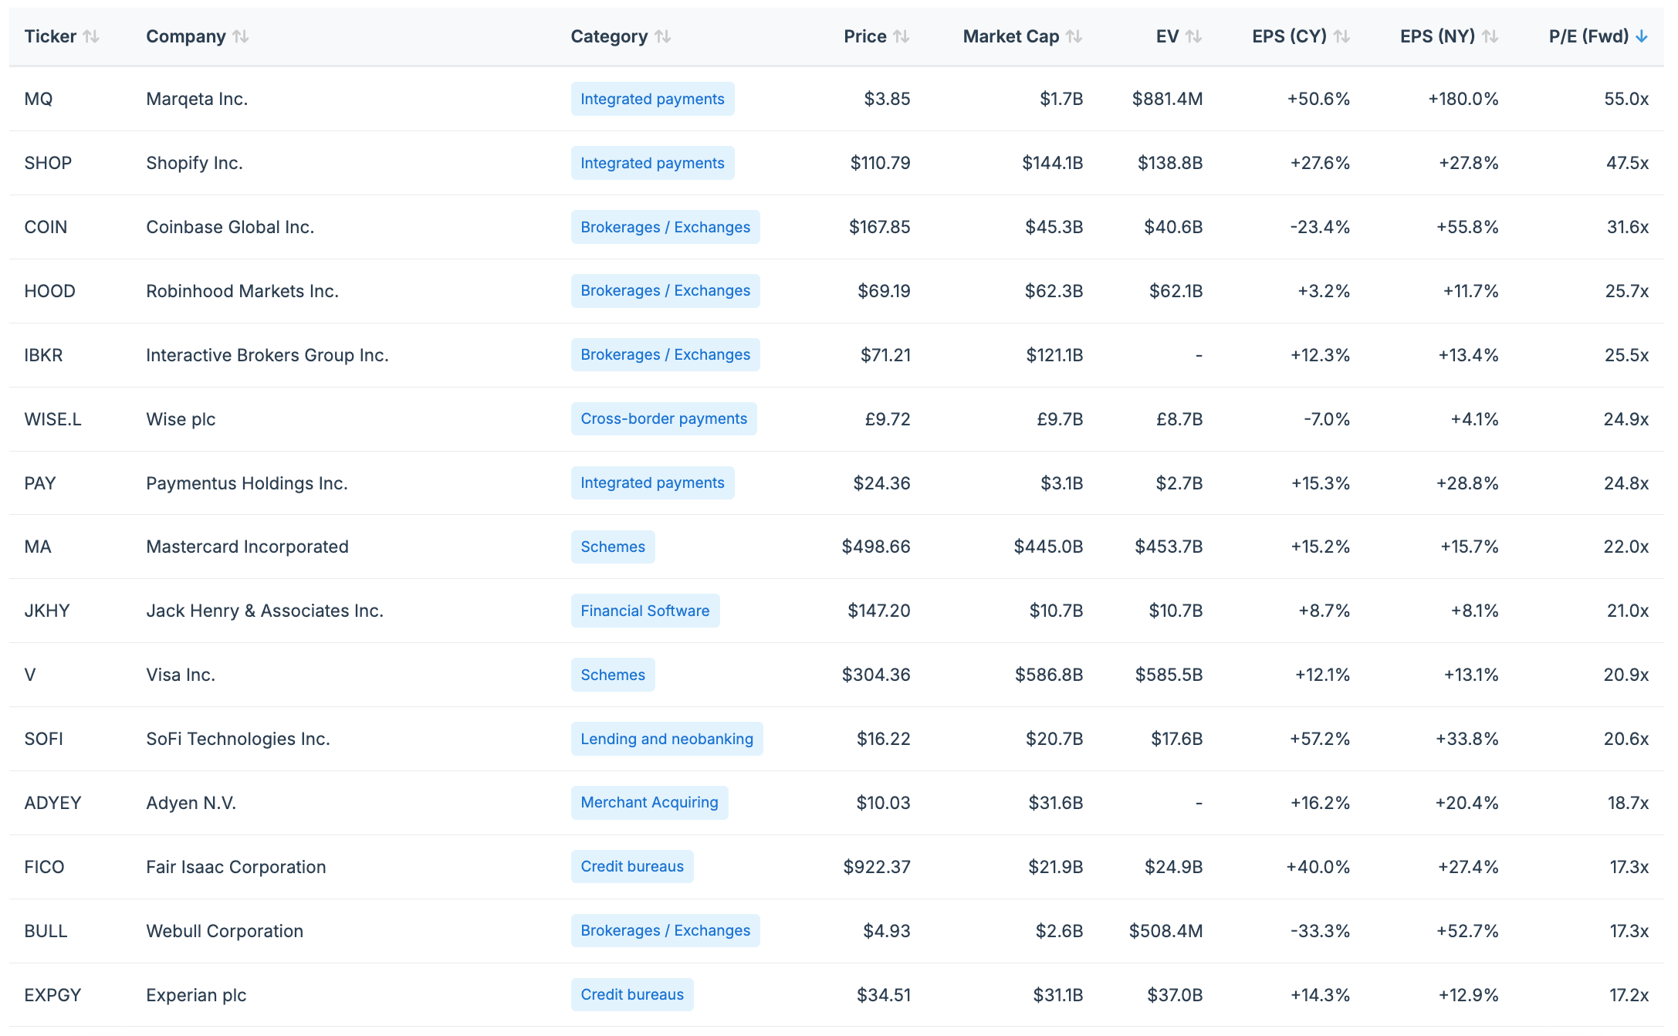Click the sort arrows beside Company header
This screenshot has width=1678, height=1036.
pos(240,36)
